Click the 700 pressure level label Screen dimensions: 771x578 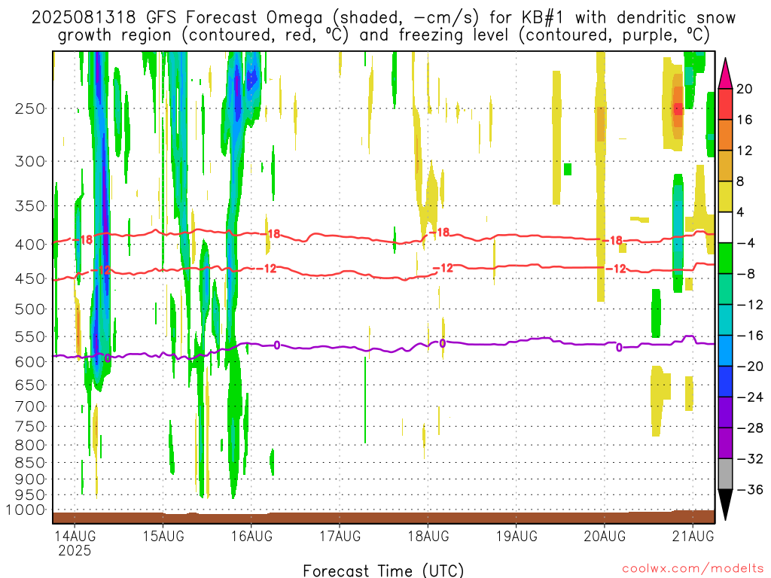[x=30, y=406]
